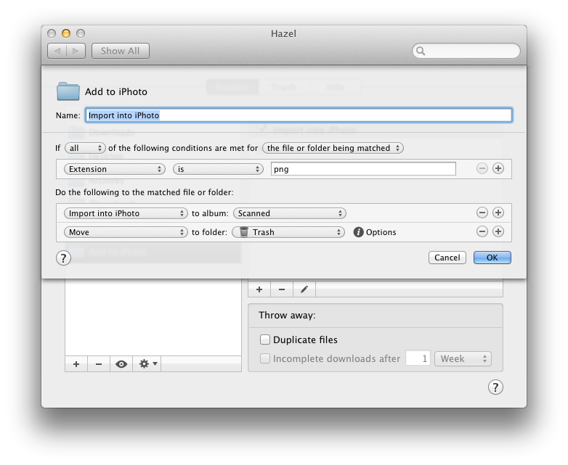This screenshot has width=568, height=465.
Task: Open the 'all' conditions dropdown
Action: click(x=85, y=148)
